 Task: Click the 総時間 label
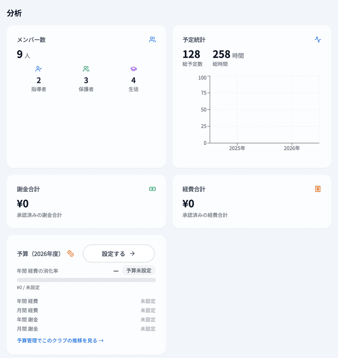pyautogui.click(x=220, y=64)
